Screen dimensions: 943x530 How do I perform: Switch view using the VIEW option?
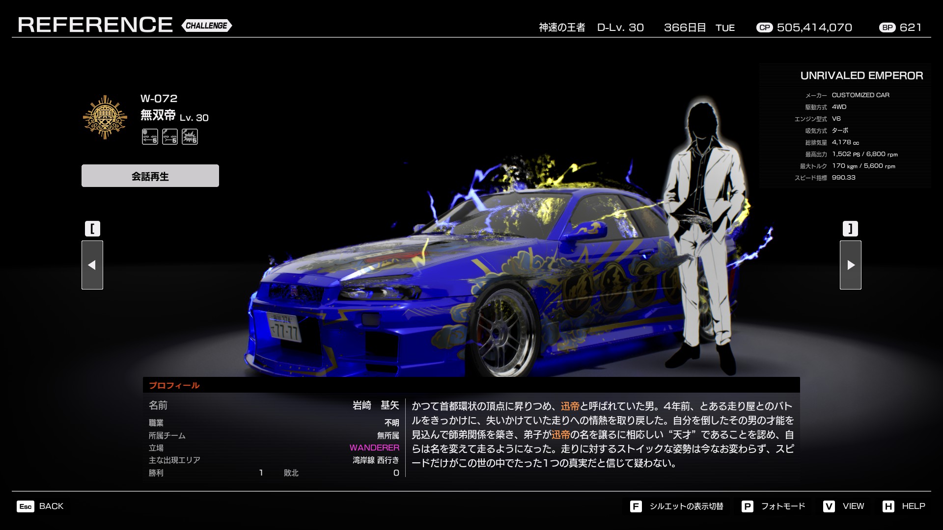[x=853, y=506]
